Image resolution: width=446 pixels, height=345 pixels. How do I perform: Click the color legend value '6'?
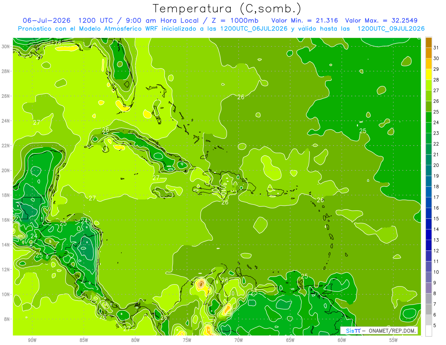pos(435,315)
